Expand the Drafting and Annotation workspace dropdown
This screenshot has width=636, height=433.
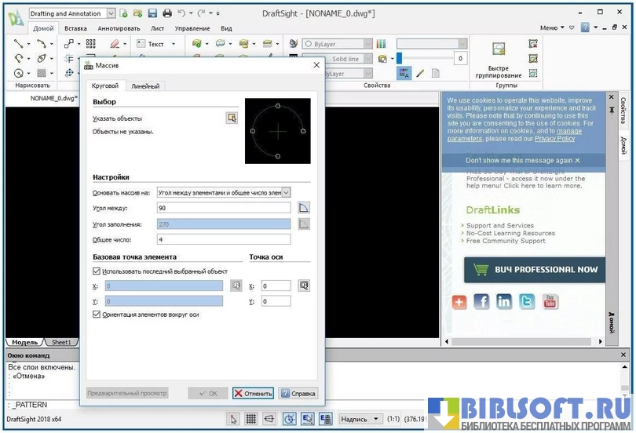[x=110, y=13]
